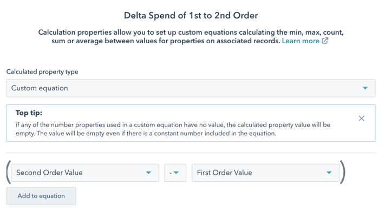
Task: Open the Custom equation property type dropdown
Action: coord(191,88)
